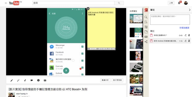
Task: Close the yellow sticky note overlay
Action: coord(88,9)
